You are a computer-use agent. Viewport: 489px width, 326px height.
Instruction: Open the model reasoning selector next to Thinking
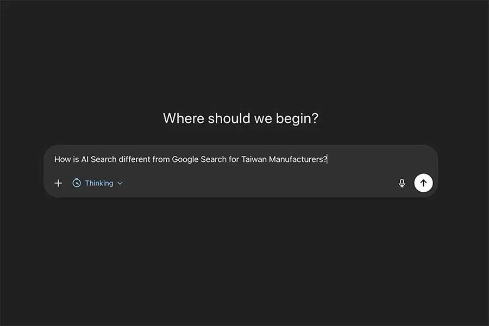click(120, 183)
